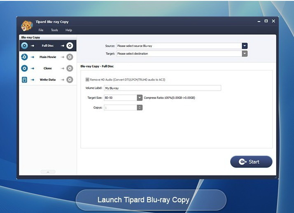The width and height of the screenshot is (294, 213).
Task: Click the blue source disc icon for Clone
Action: pos(24,68)
